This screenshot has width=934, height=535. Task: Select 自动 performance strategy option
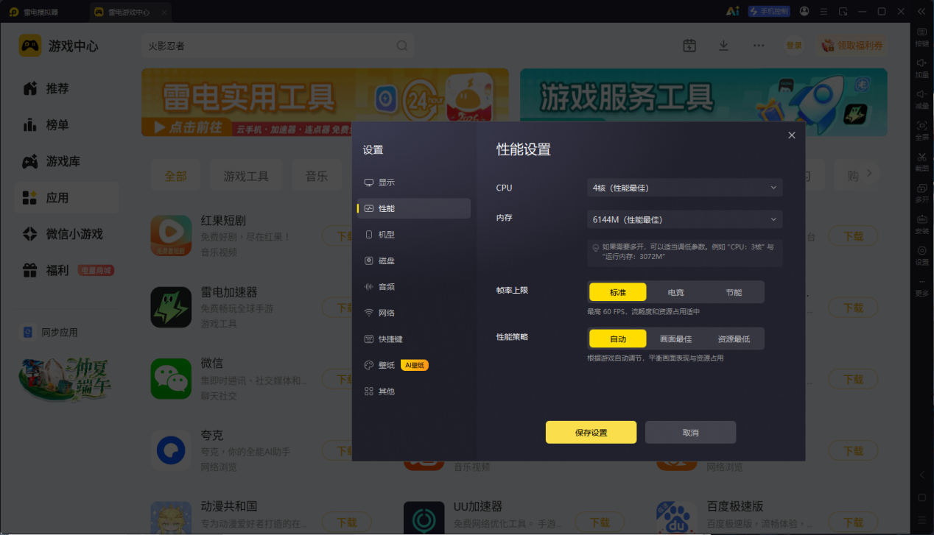click(x=618, y=339)
